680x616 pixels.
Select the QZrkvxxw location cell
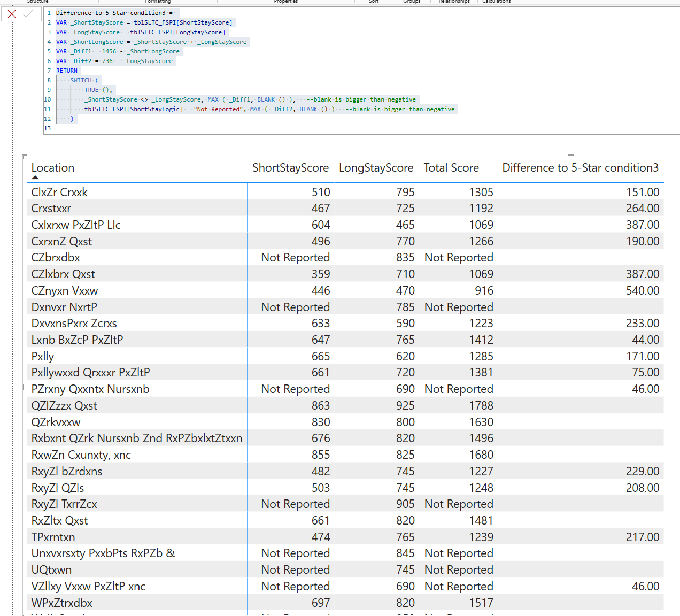(x=56, y=422)
